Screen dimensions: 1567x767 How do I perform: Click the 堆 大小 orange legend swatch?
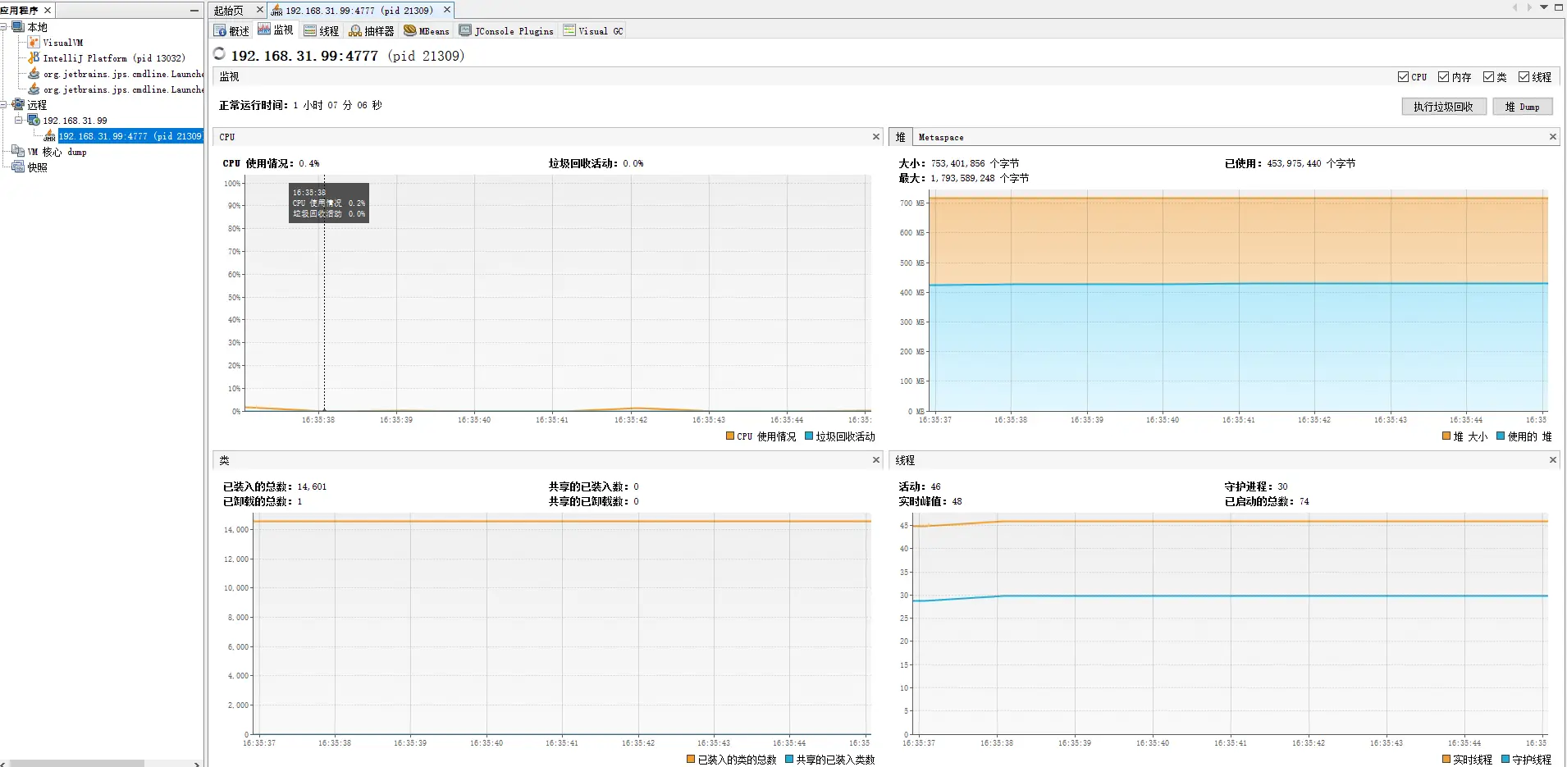(x=1446, y=436)
